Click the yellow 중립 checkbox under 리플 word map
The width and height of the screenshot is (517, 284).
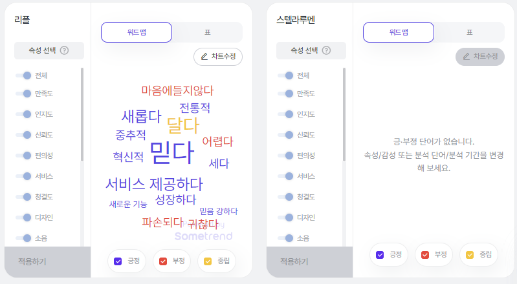pyautogui.click(x=208, y=261)
